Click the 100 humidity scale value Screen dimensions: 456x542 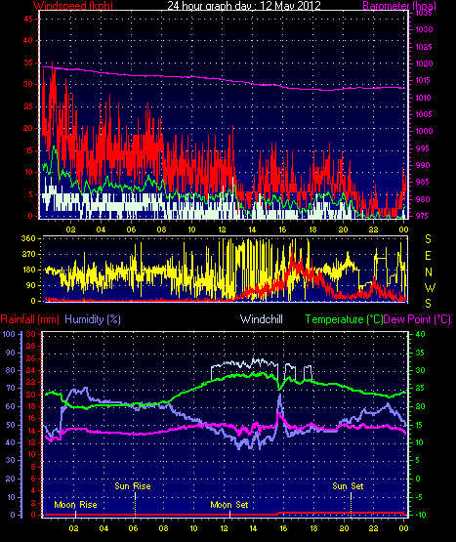tap(9, 334)
